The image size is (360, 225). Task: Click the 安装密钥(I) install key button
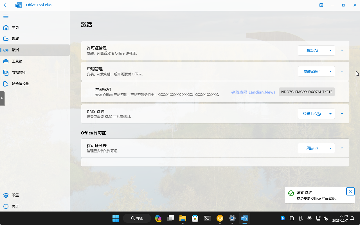point(312,71)
